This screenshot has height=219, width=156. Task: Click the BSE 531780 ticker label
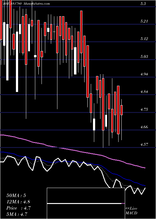[12, 4]
